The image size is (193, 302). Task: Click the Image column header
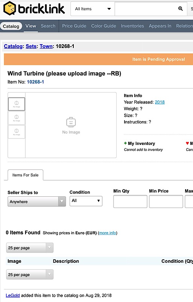tap(14, 261)
